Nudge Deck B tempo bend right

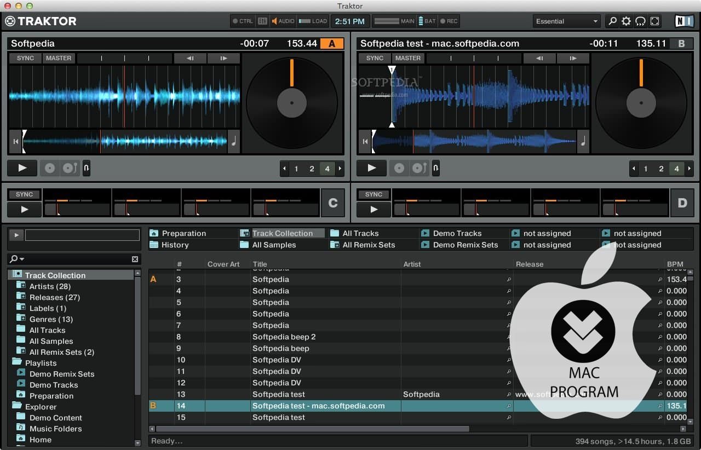click(x=573, y=58)
